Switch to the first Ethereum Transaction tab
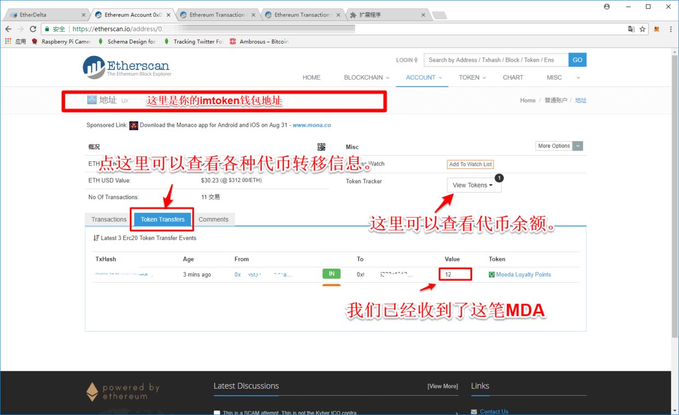The width and height of the screenshot is (679, 415). click(216, 15)
